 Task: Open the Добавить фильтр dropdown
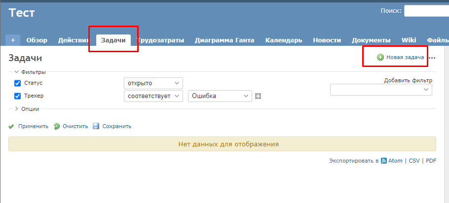tap(381, 90)
